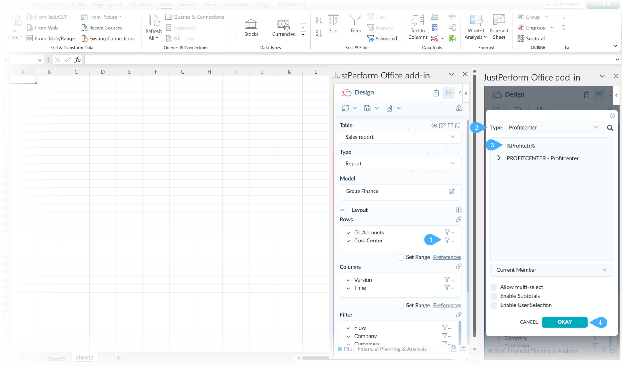
Task: Open the Sales report table dropdown
Action: point(400,137)
